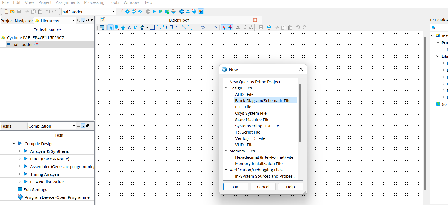Select the Hand pan tool
This screenshot has width=448, height=205.
click(x=123, y=27)
